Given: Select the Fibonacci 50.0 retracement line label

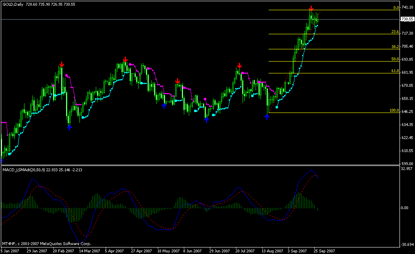Looking at the screenshot, I should 395,59.
